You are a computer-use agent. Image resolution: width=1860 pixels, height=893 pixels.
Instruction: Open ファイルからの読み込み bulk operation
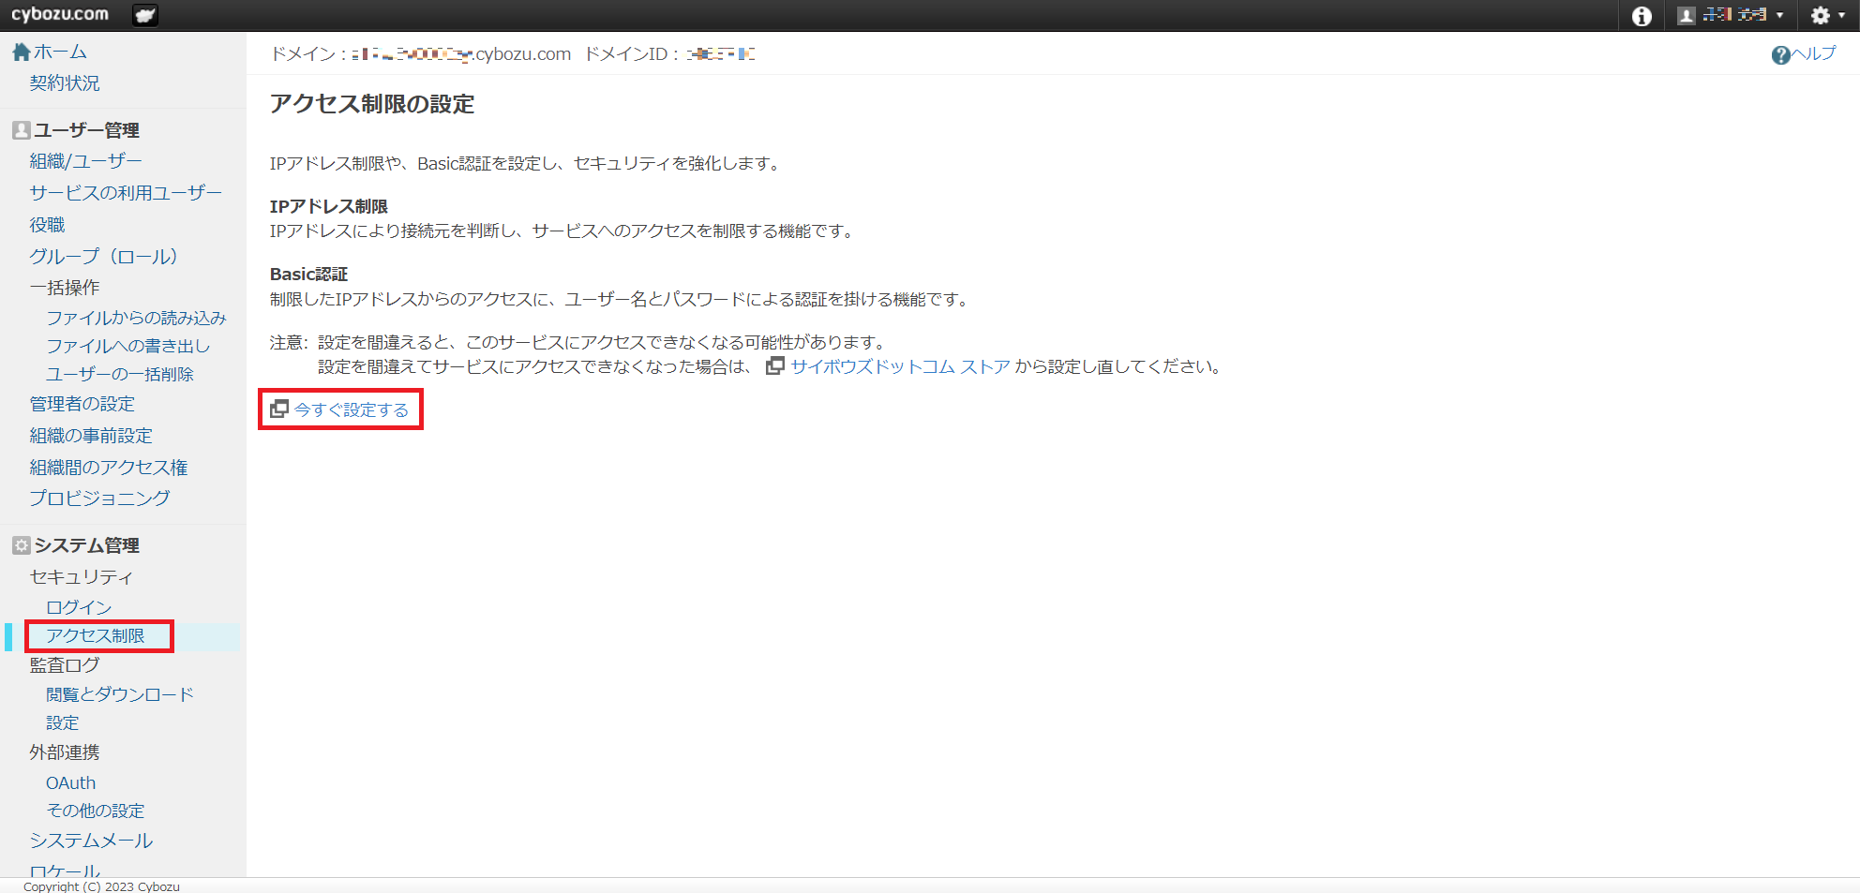click(136, 318)
